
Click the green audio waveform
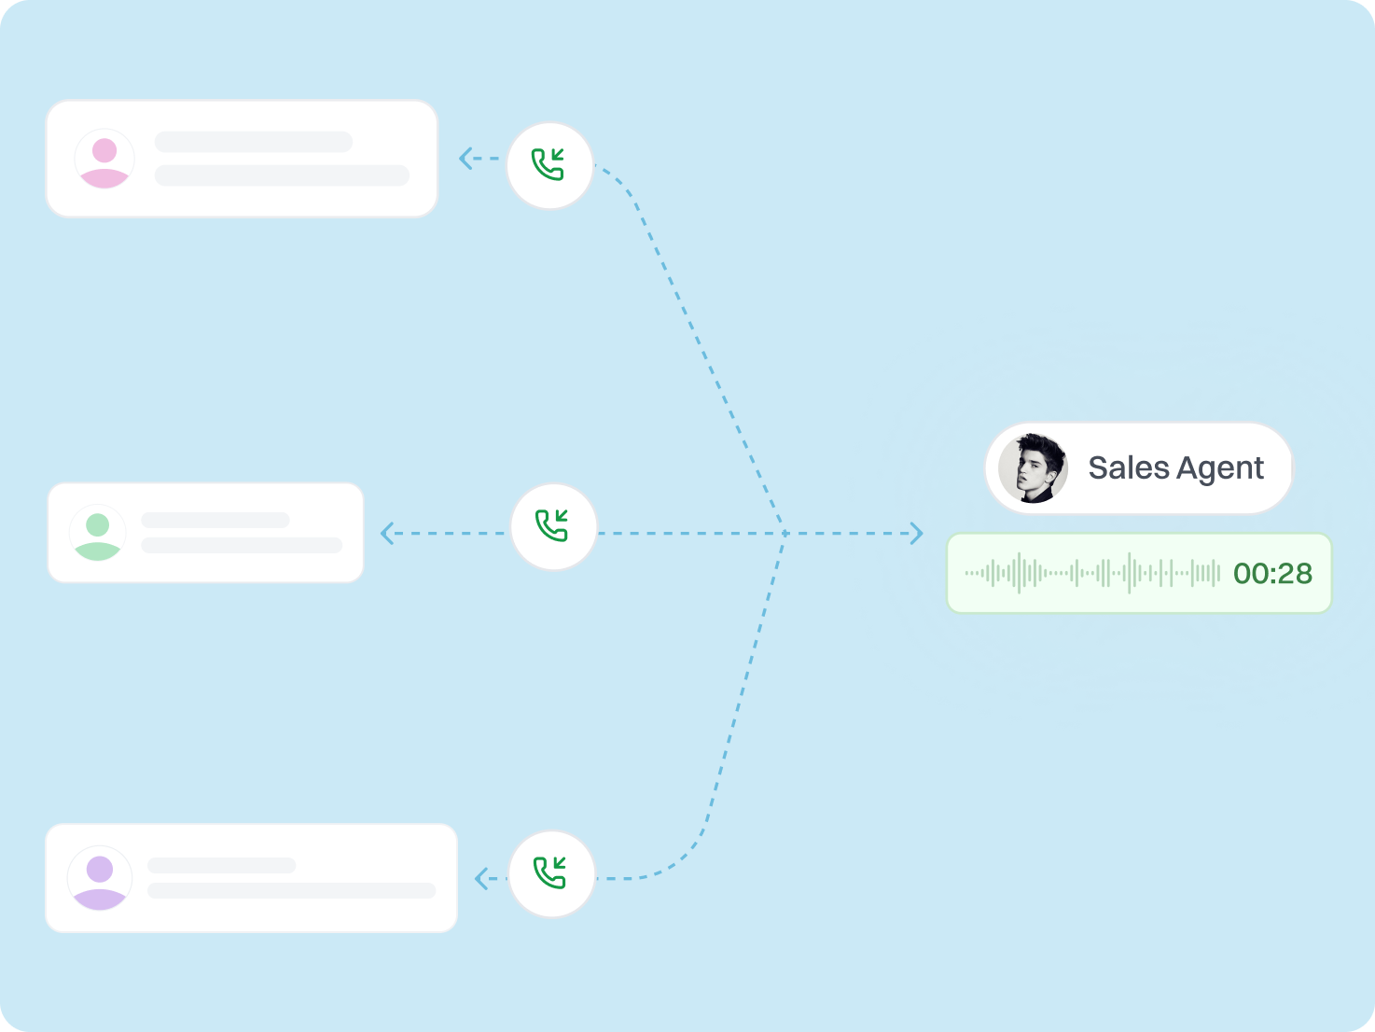coord(1092,573)
